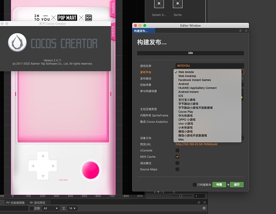The image size is (276, 214).
Task: Click the d-pad down arrow
Action: coord(43,176)
